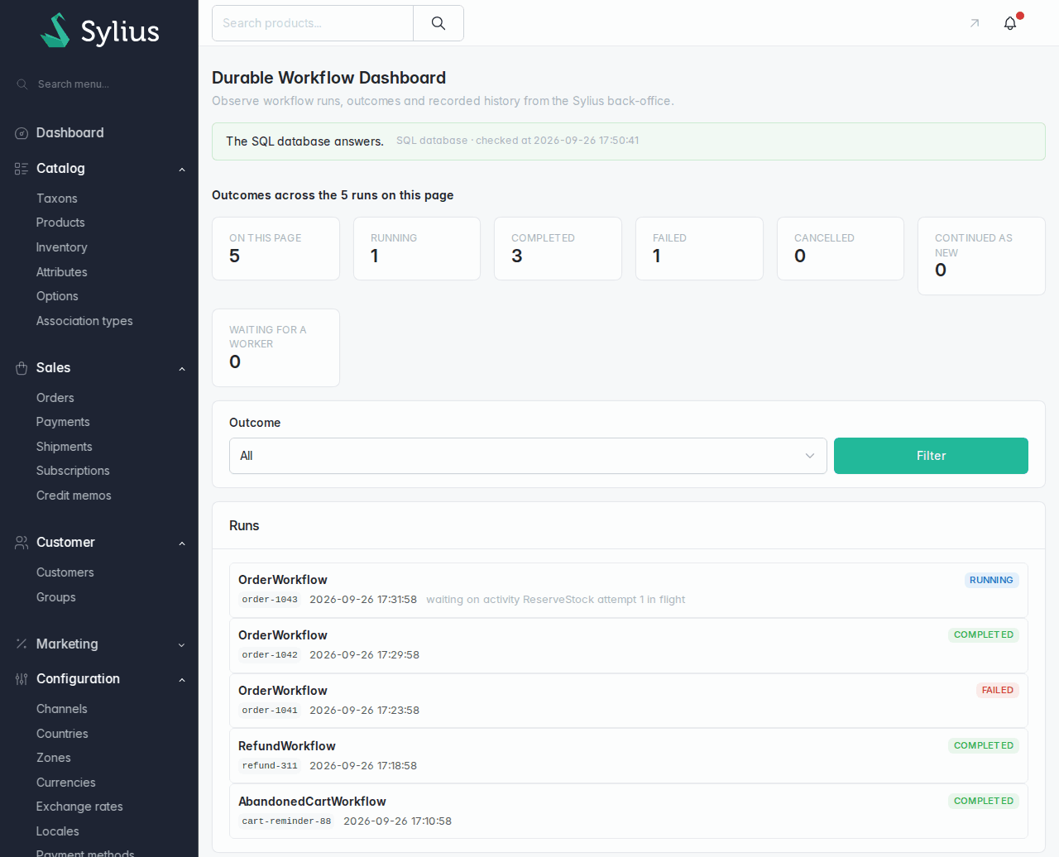Screen dimensions: 1059x857
Task: Go to Zones
Action: (x=54, y=758)
